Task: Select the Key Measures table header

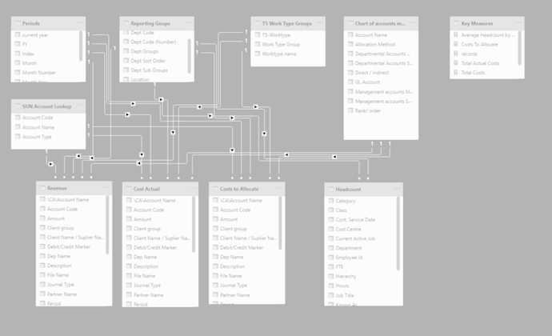Action: tap(487, 23)
